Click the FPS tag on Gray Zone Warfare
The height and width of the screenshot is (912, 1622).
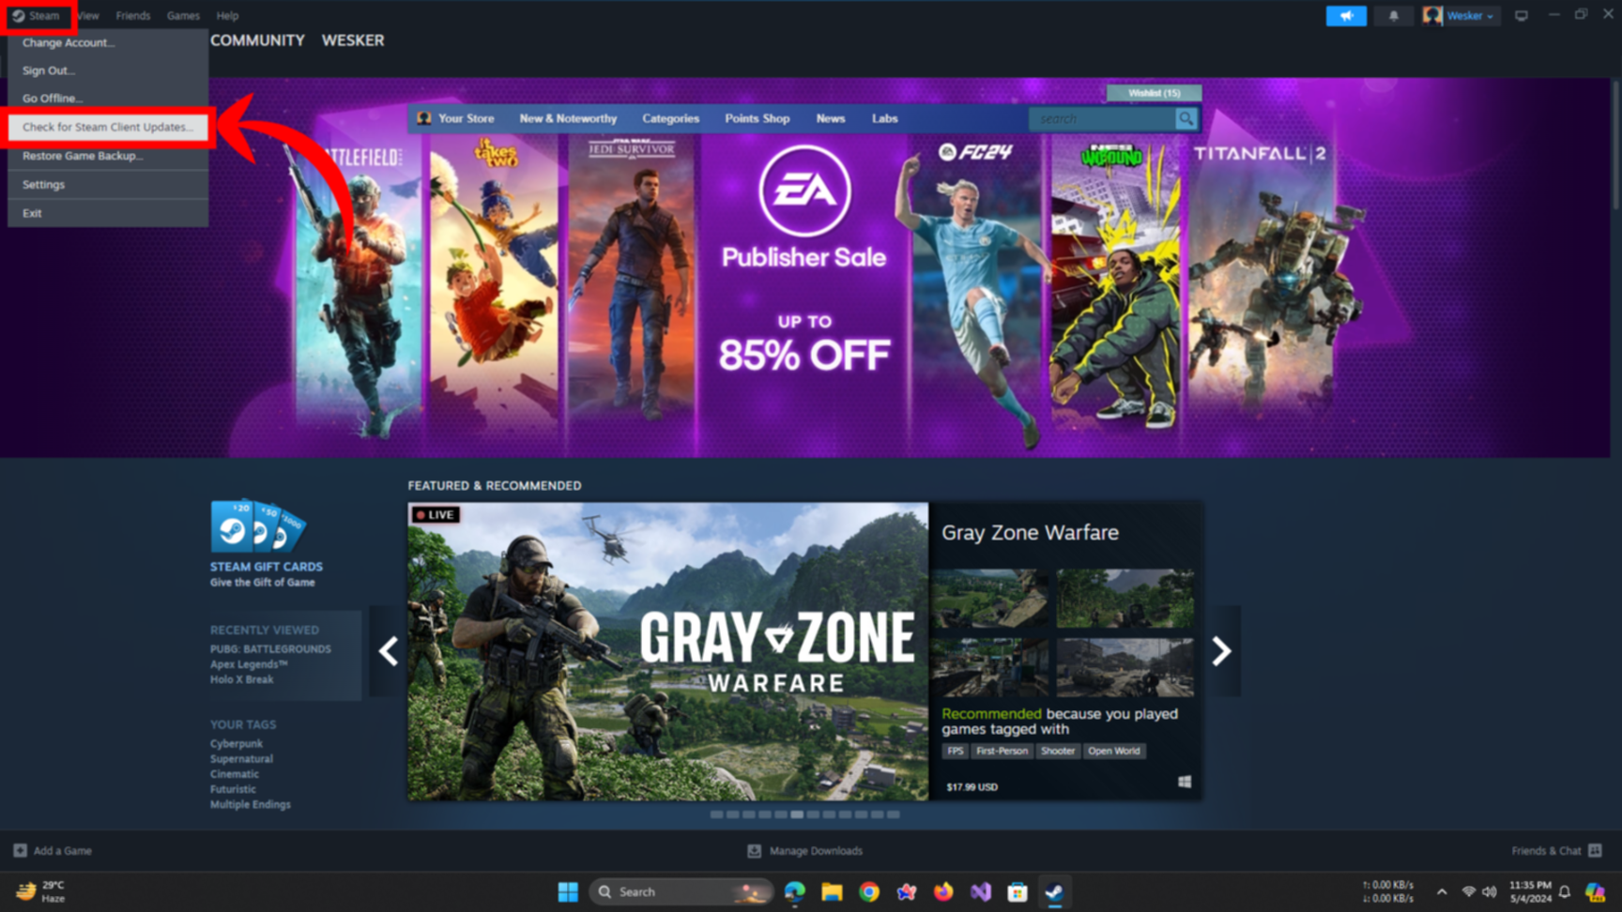pyautogui.click(x=955, y=751)
